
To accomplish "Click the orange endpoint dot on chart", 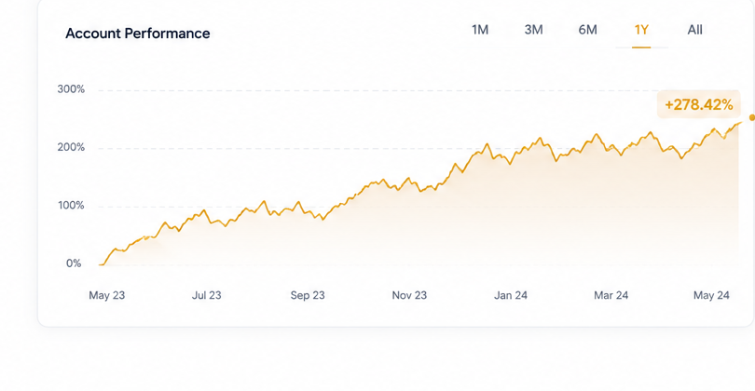I will [752, 118].
